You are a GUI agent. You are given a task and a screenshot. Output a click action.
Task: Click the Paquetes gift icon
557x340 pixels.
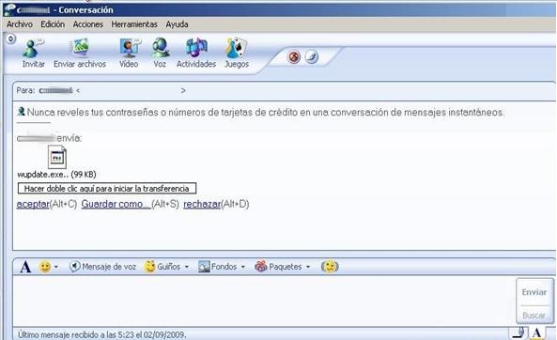tap(261, 267)
